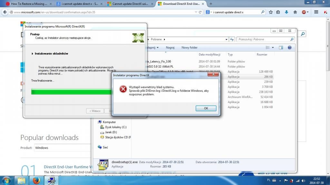Screen dimensions: 330x185
Task: Open Firefox from the taskbar
Action: (x=36, y=180)
